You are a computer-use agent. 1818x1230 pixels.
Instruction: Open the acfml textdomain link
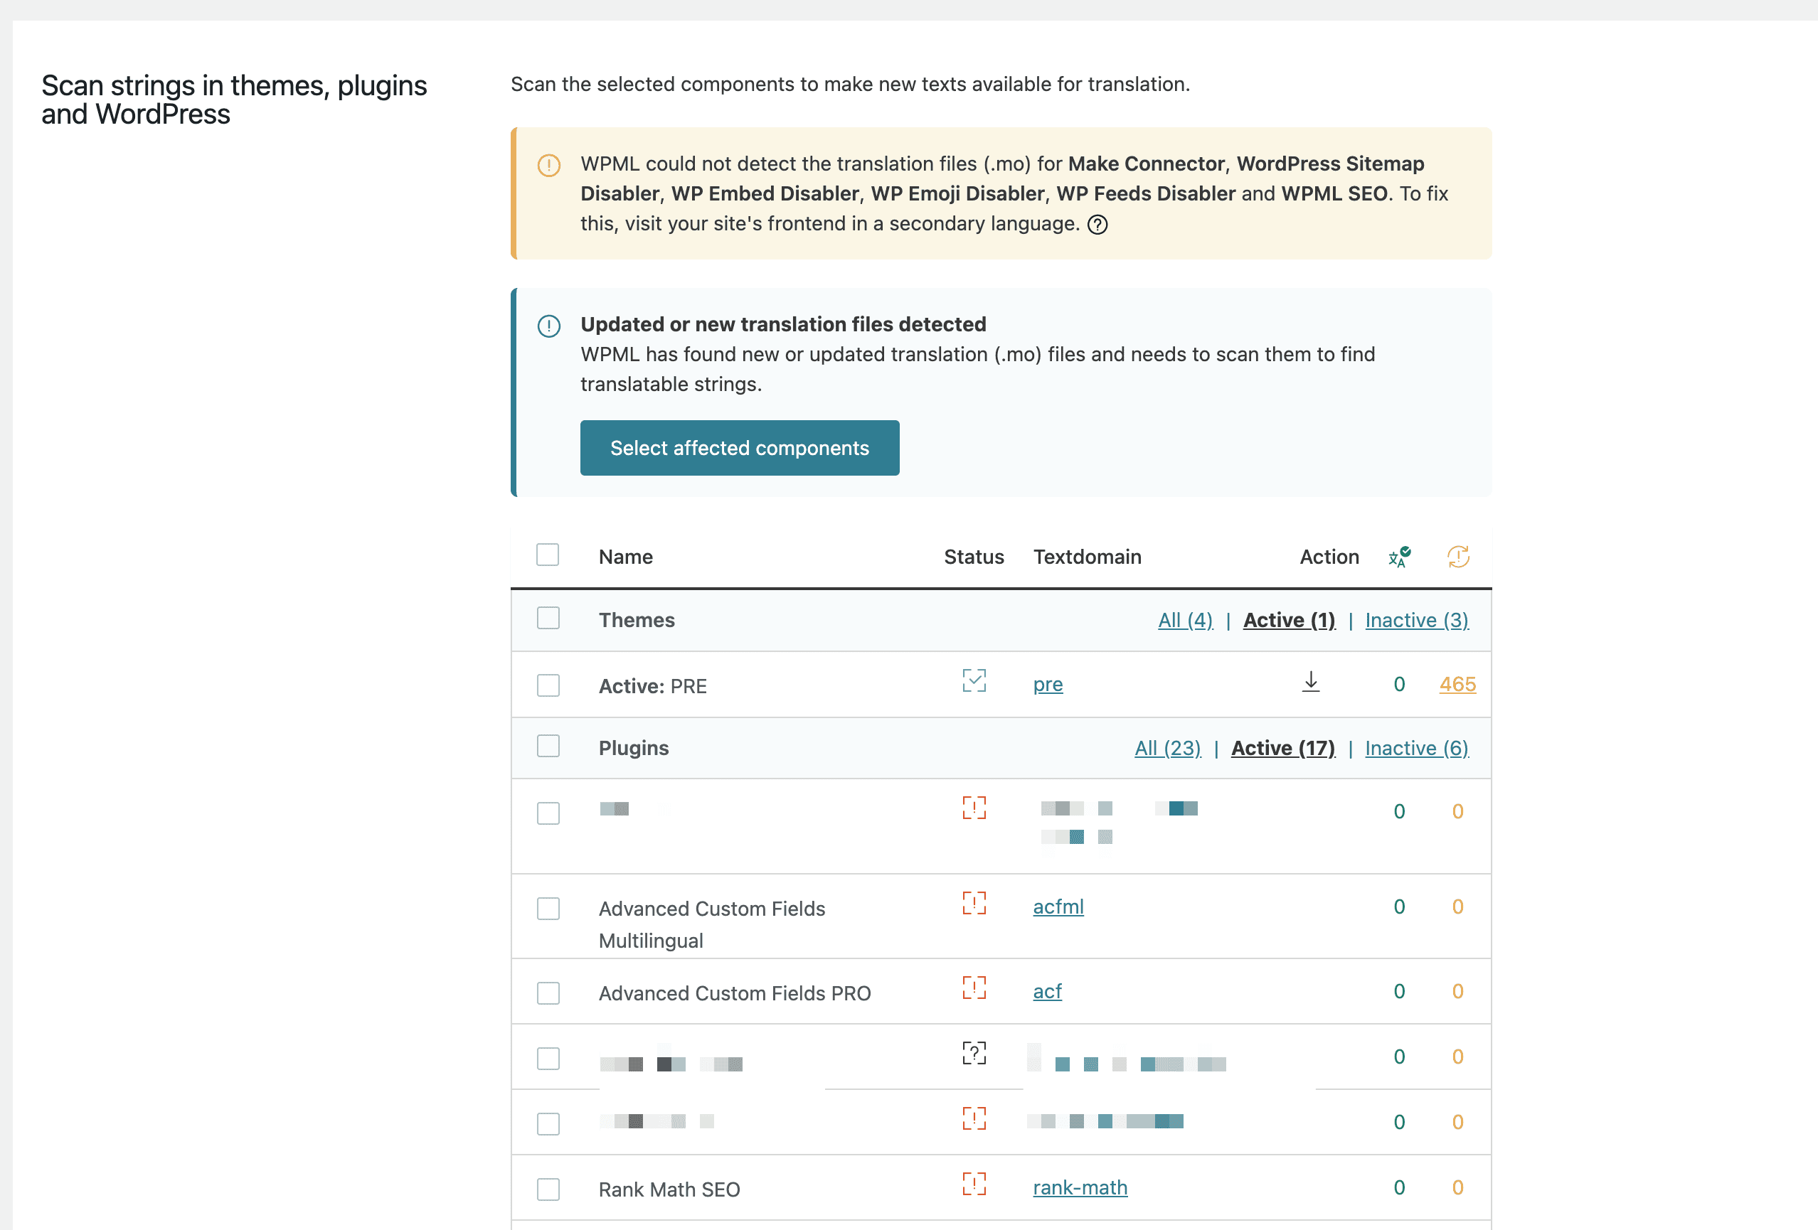click(1058, 907)
